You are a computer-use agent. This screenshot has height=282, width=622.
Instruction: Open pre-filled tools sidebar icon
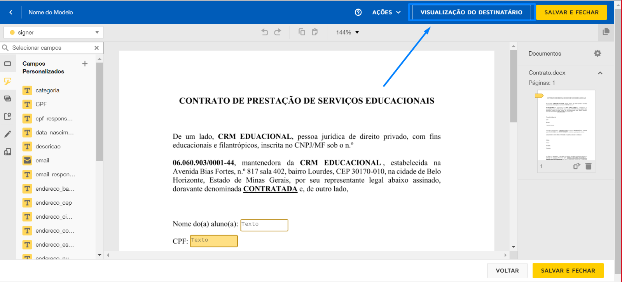[7, 116]
